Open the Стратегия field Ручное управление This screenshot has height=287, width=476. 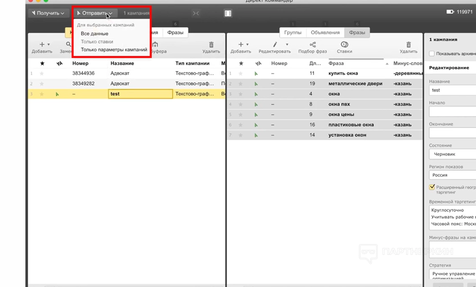[x=452, y=274]
